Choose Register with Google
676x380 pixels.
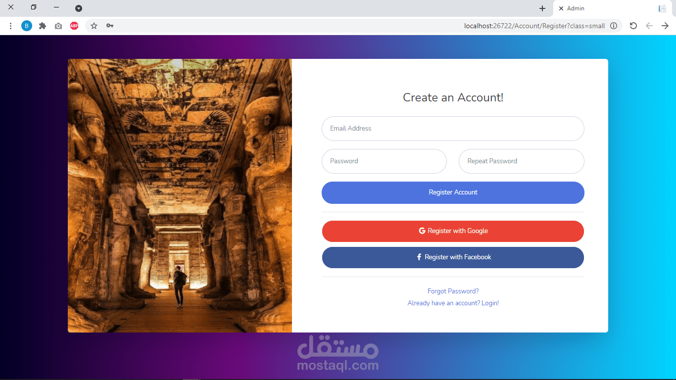(453, 231)
